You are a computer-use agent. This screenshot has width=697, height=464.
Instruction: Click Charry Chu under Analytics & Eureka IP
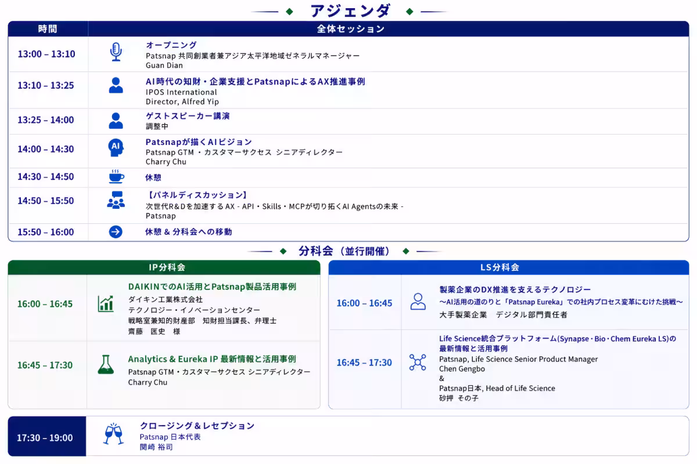(148, 382)
